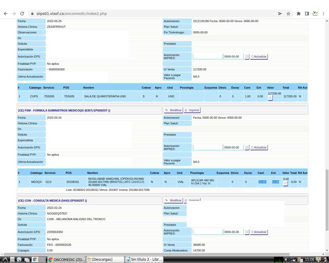Print the FSM Formula Suministros section

pyautogui.click(x=192, y=110)
